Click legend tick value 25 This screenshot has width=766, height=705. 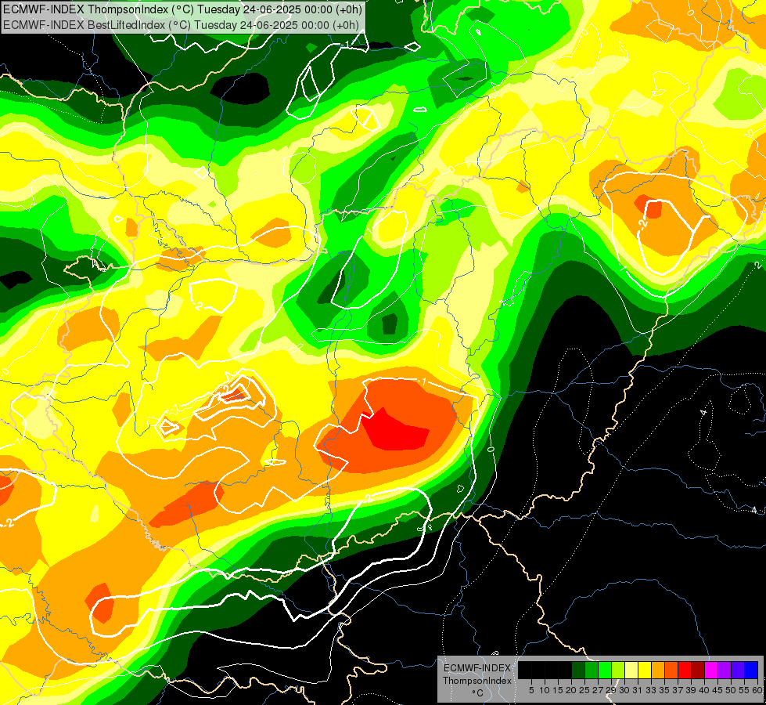pyautogui.click(x=584, y=690)
